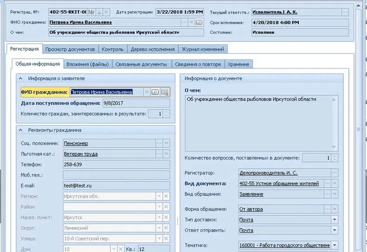367x252 pixels.
Task: Open the 402-55 Устное обращение жителей link
Action: pos(279,184)
